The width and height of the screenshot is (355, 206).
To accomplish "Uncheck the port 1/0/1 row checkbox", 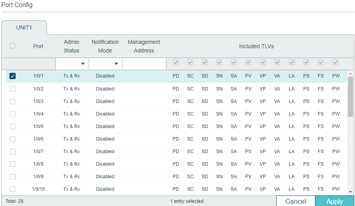I will tap(13, 76).
